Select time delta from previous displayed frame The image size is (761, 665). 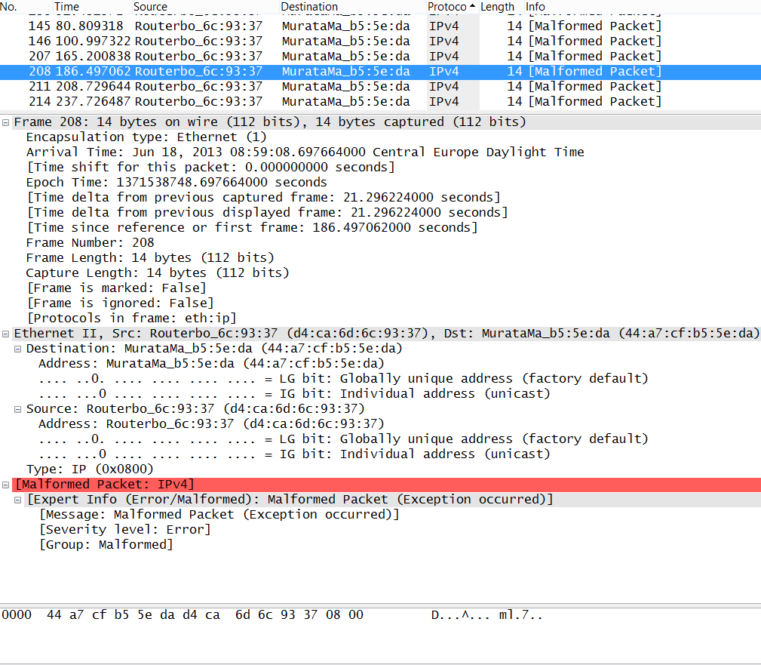[267, 212]
